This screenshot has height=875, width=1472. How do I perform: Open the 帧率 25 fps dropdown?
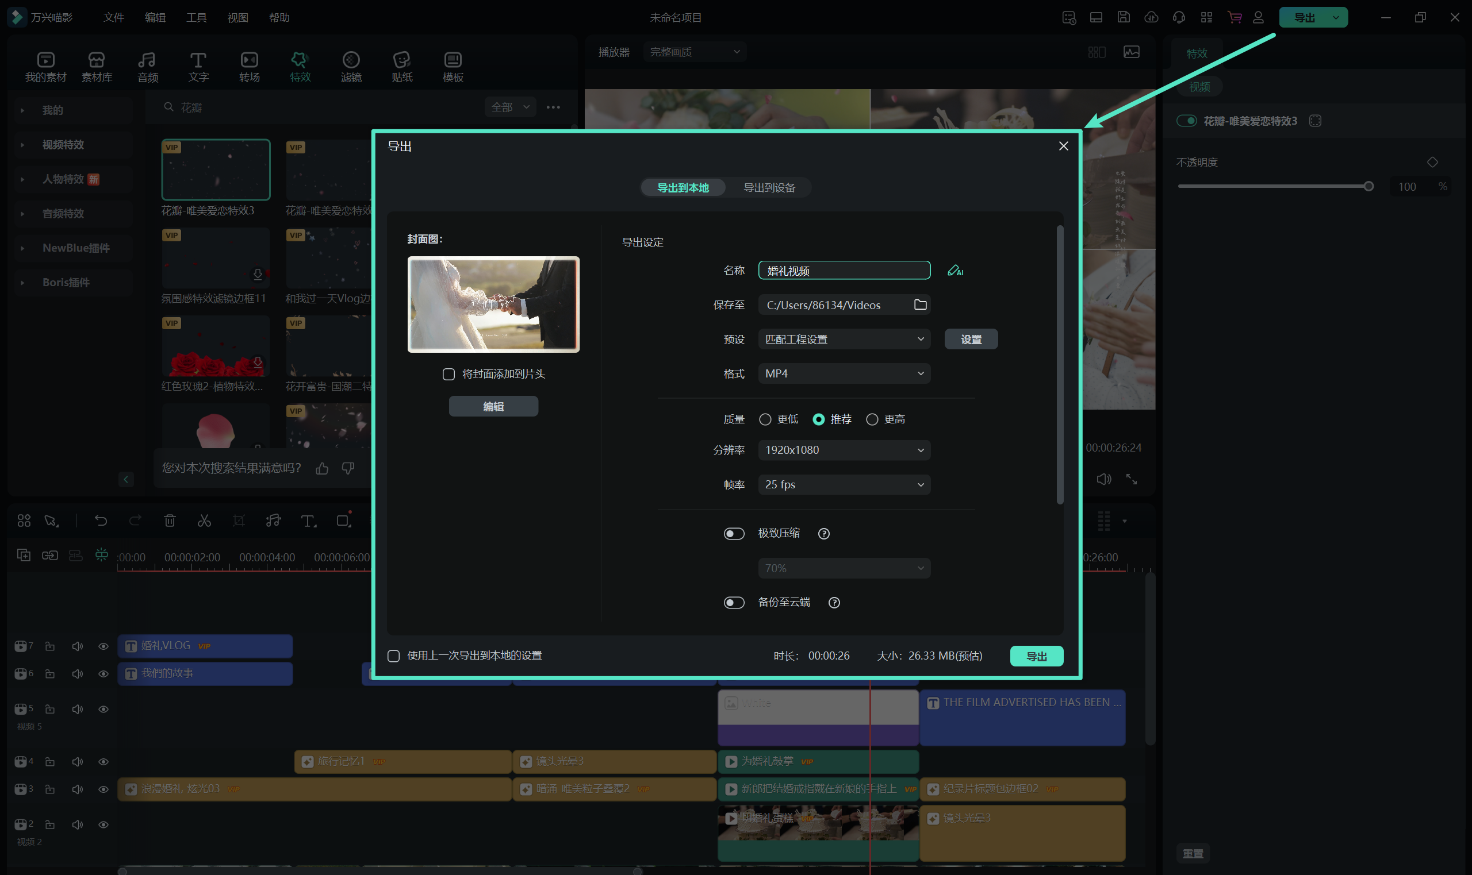pos(844,485)
